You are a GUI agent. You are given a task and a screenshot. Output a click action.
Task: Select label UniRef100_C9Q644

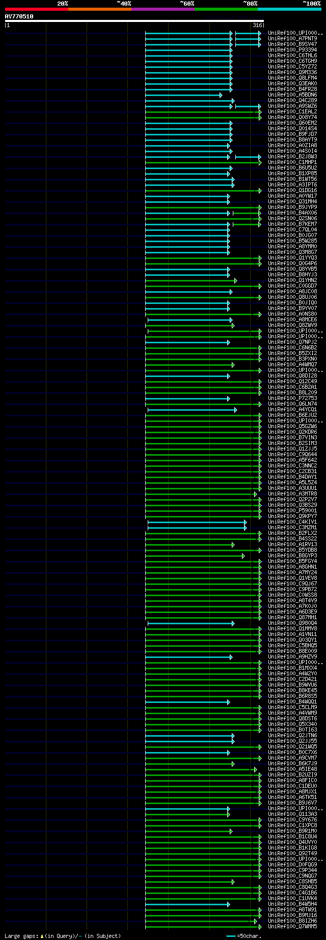(x=292, y=455)
